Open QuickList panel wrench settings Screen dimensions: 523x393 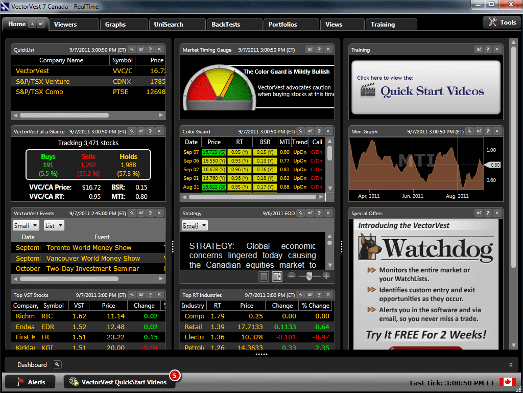pyautogui.click(x=132, y=50)
